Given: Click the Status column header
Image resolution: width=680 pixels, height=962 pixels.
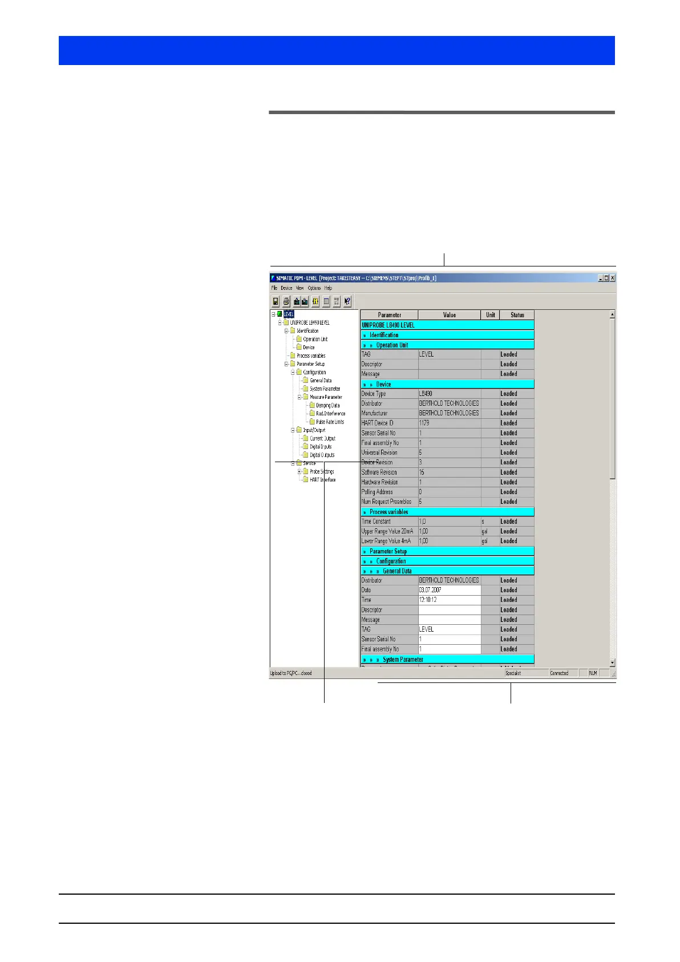Looking at the screenshot, I should click(x=517, y=315).
